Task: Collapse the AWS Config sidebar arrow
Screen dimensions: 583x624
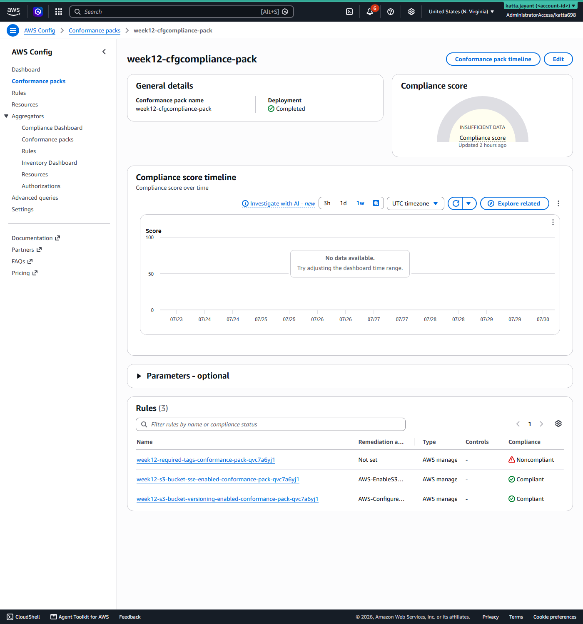Action: click(x=104, y=52)
